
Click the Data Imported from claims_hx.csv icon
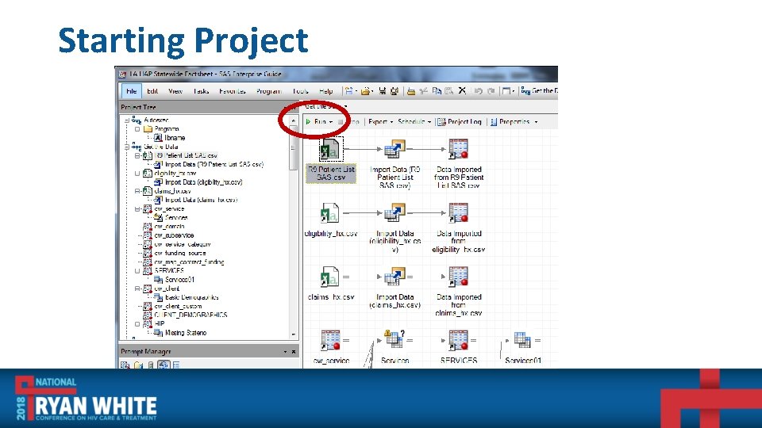(458, 277)
